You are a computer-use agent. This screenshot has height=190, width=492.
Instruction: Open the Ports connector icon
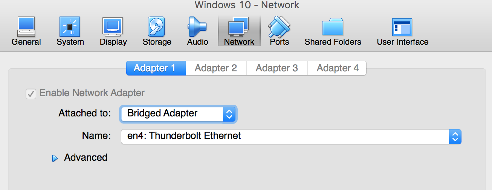click(x=279, y=26)
